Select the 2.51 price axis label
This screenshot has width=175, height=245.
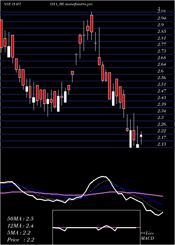tap(161, 84)
